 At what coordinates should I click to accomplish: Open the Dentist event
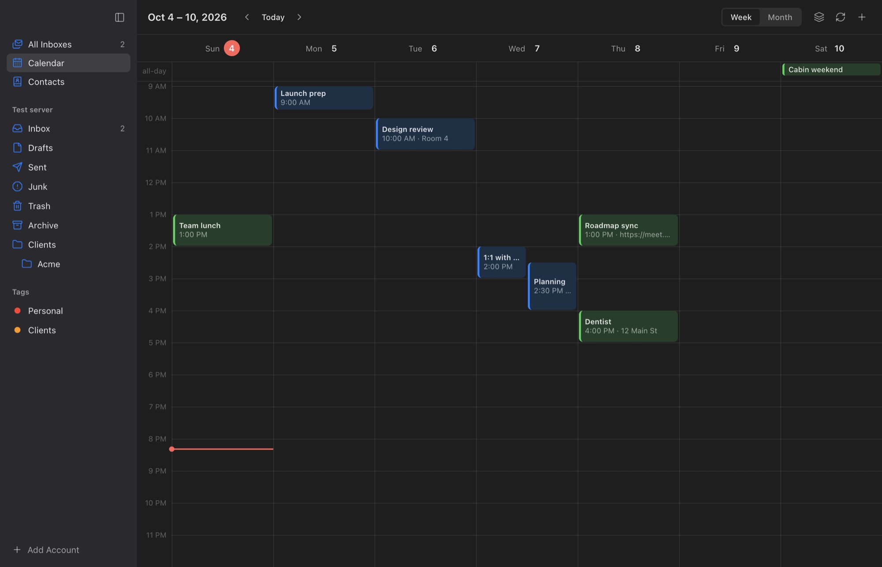(628, 326)
